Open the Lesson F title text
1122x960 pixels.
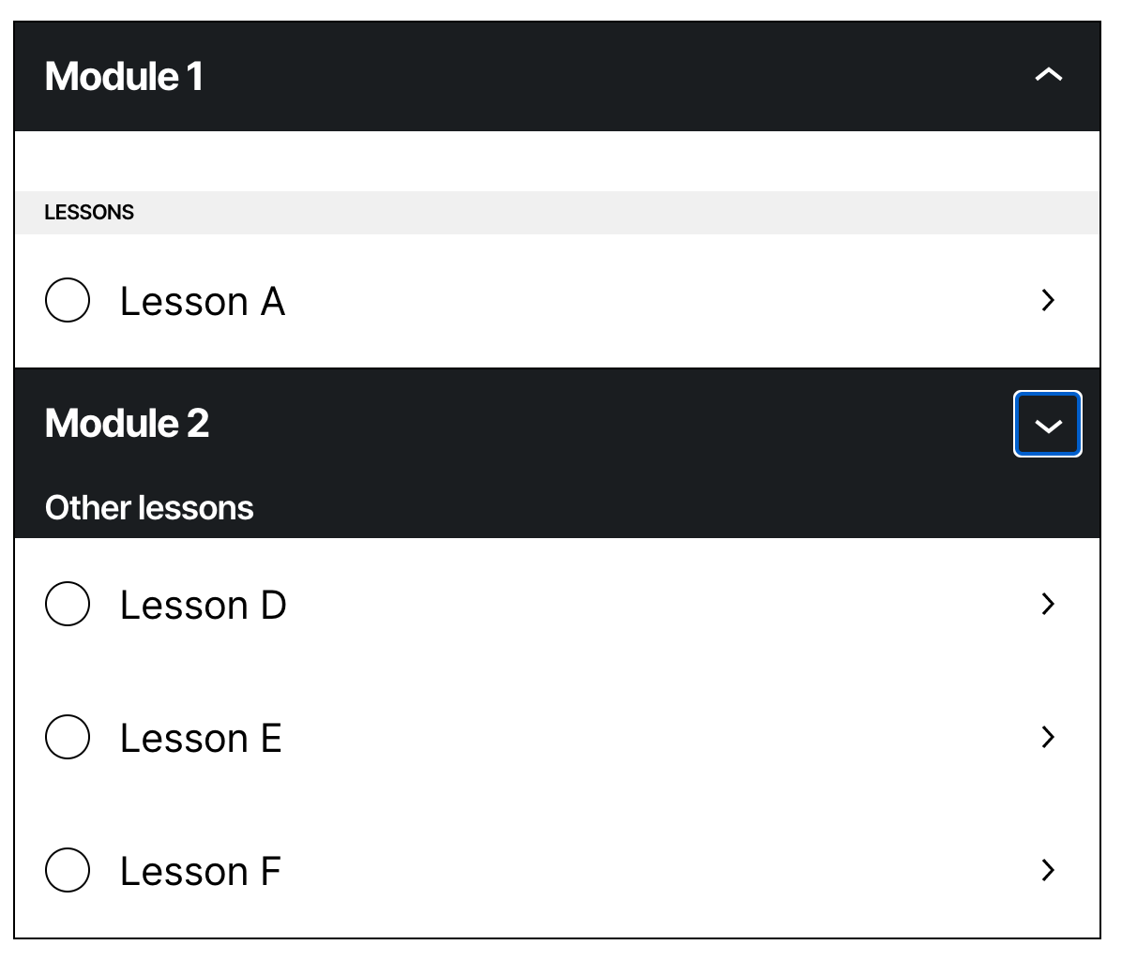coord(201,871)
